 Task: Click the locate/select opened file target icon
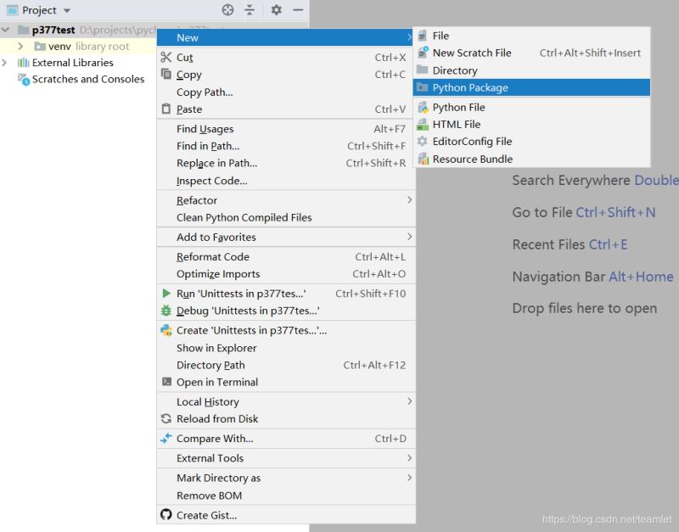point(227,10)
